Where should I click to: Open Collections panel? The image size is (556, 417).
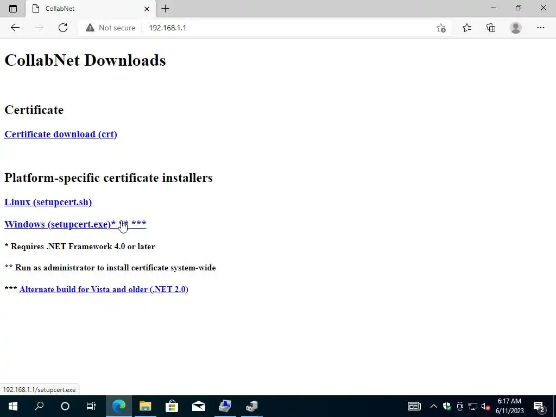[x=491, y=28]
